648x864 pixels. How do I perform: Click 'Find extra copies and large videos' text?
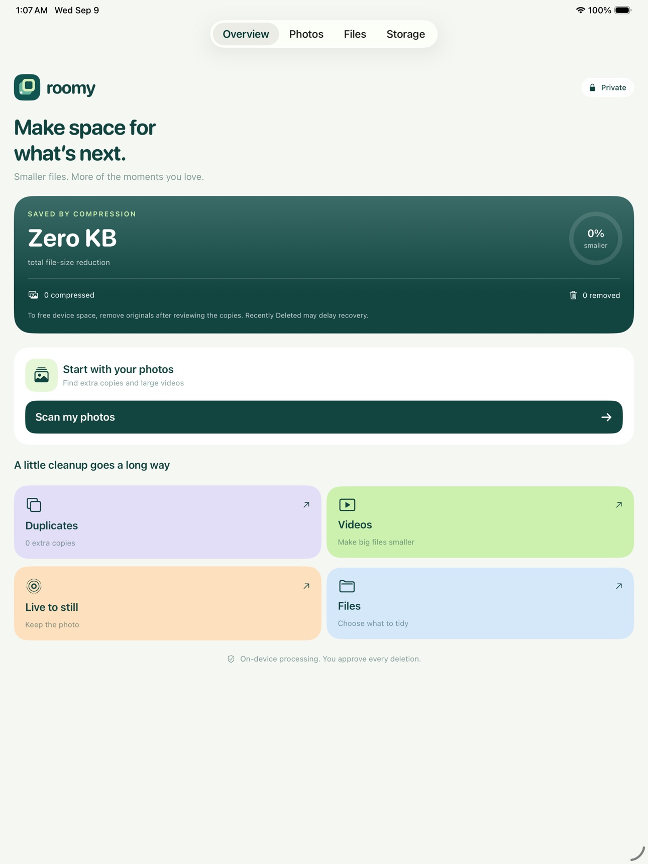click(x=124, y=383)
